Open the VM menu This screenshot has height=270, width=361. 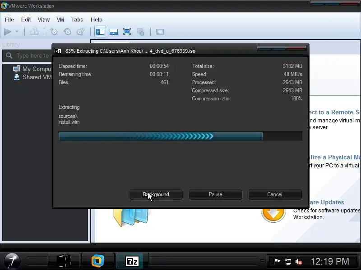tap(60, 20)
